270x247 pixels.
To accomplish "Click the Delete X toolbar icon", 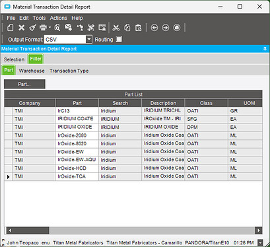I will pos(21,28).
